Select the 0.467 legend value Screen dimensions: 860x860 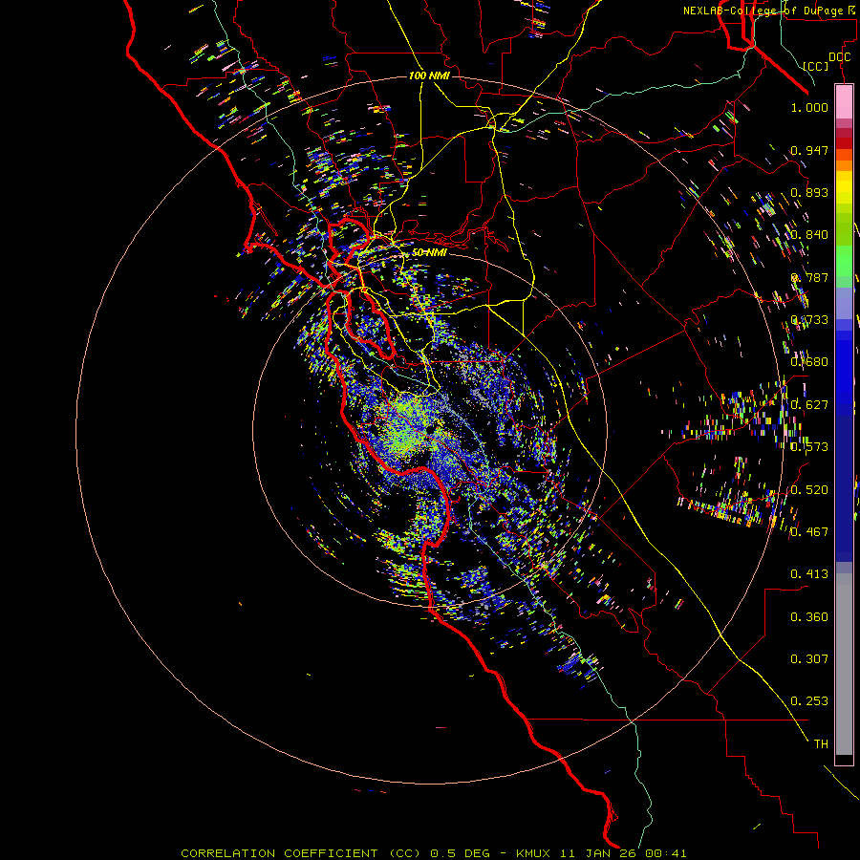pyautogui.click(x=809, y=532)
